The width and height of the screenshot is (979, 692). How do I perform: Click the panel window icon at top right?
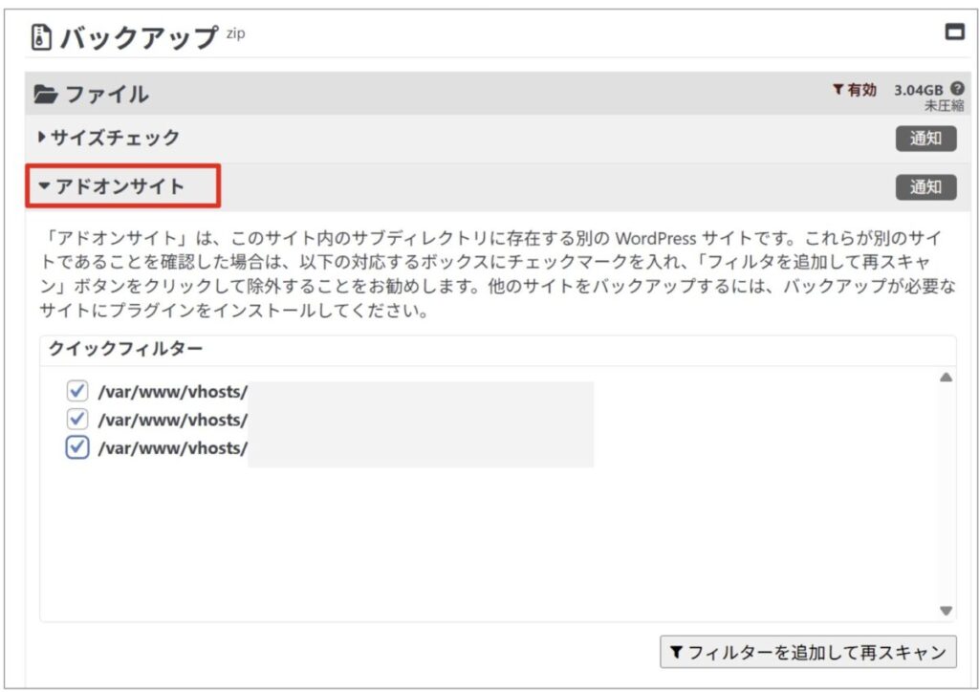pos(954,32)
